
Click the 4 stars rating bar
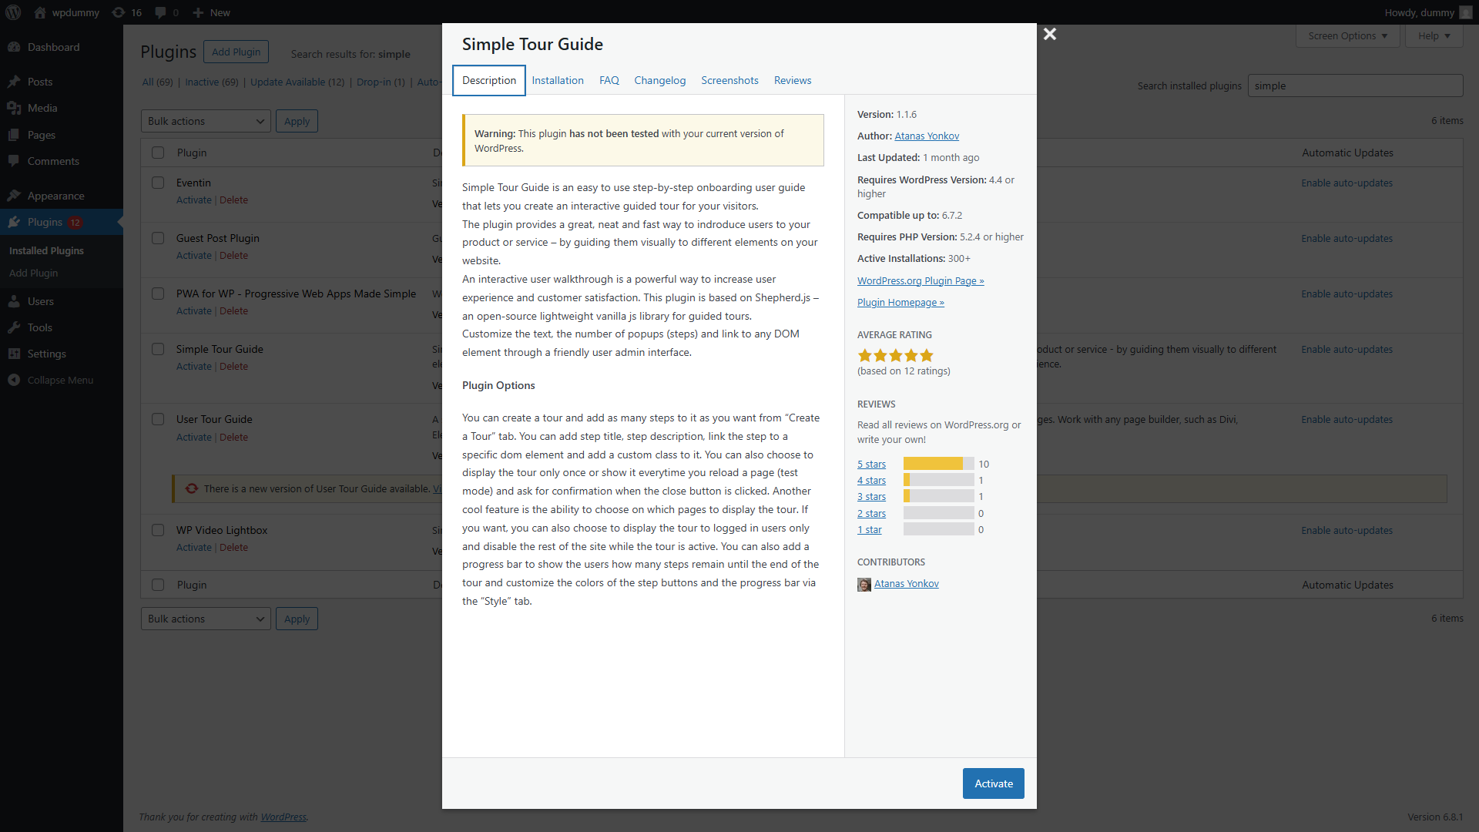point(938,480)
